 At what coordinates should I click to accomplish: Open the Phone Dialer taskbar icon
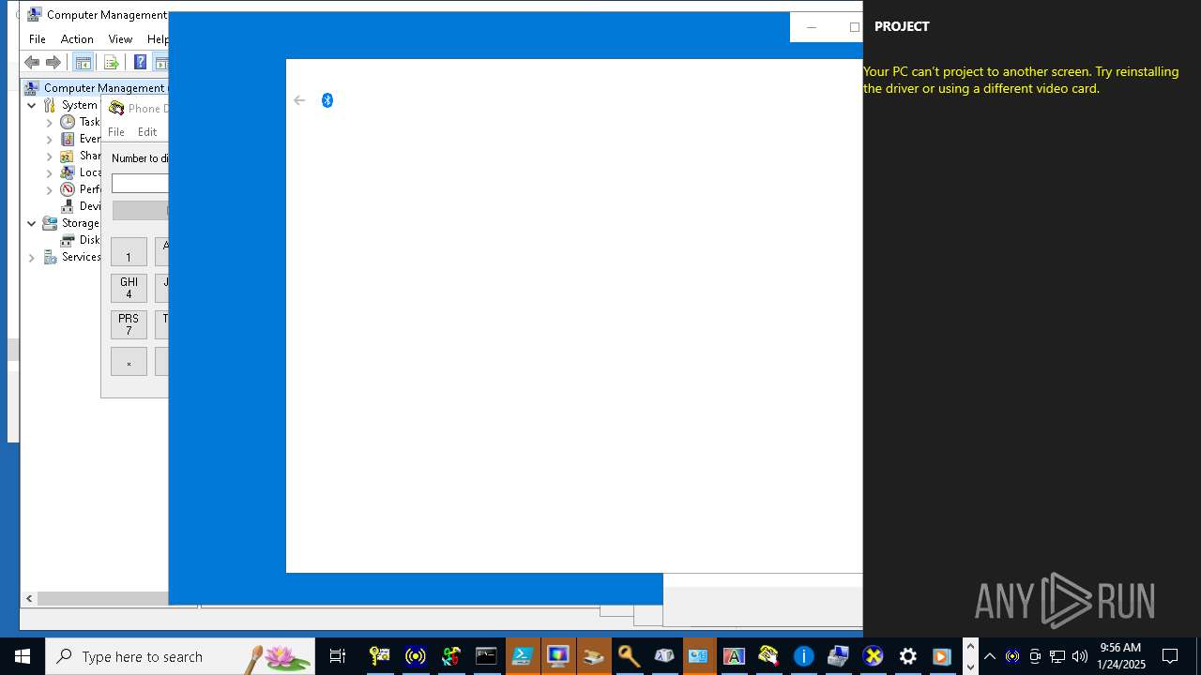click(768, 656)
